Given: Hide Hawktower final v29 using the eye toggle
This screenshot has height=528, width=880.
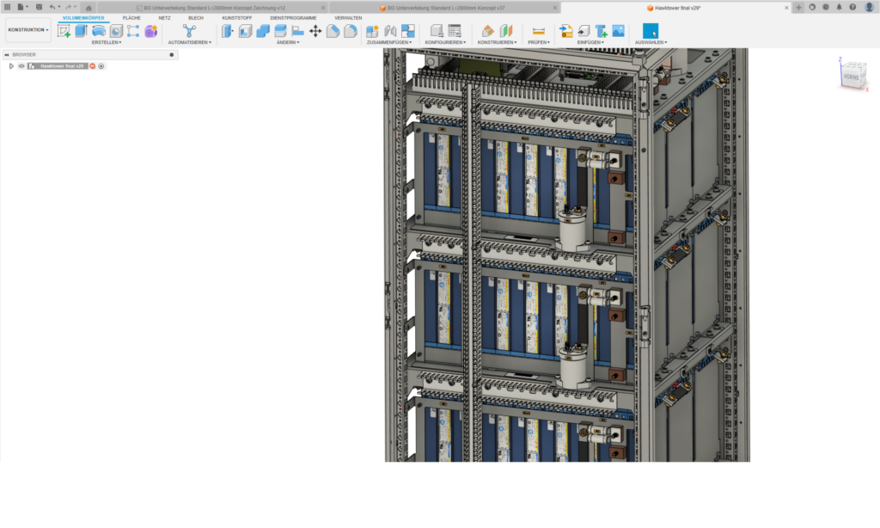Looking at the screenshot, I should (21, 66).
